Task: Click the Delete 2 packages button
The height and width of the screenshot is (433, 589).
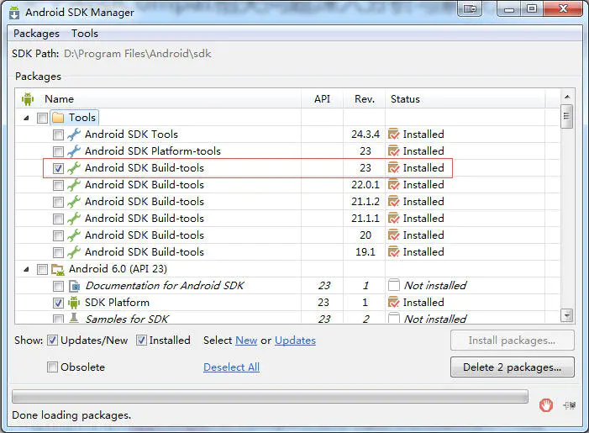Action: 512,367
